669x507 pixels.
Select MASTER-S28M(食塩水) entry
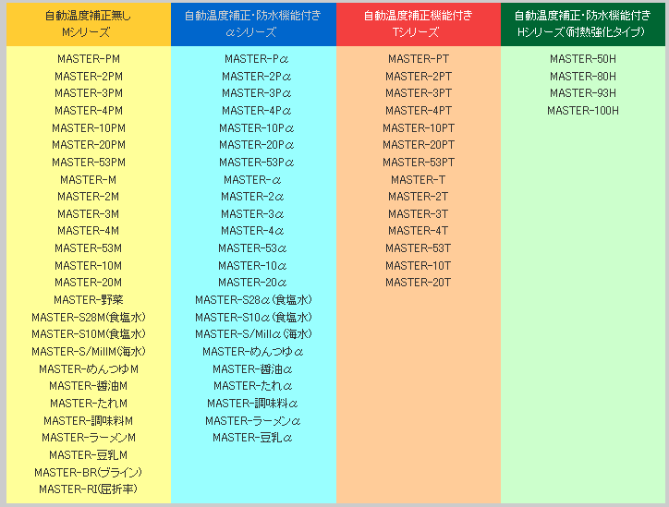pos(89,318)
